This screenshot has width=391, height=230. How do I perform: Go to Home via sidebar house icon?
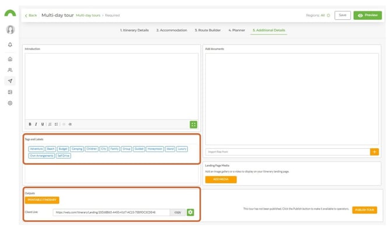pos(10,59)
